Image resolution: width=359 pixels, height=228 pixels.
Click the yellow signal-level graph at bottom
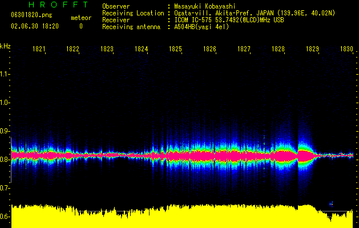click(x=182, y=216)
